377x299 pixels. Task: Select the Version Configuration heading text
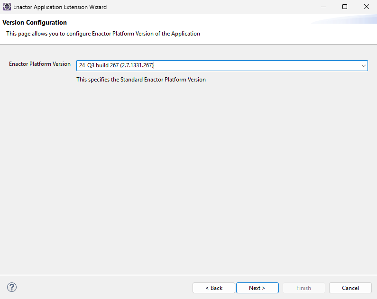point(35,22)
